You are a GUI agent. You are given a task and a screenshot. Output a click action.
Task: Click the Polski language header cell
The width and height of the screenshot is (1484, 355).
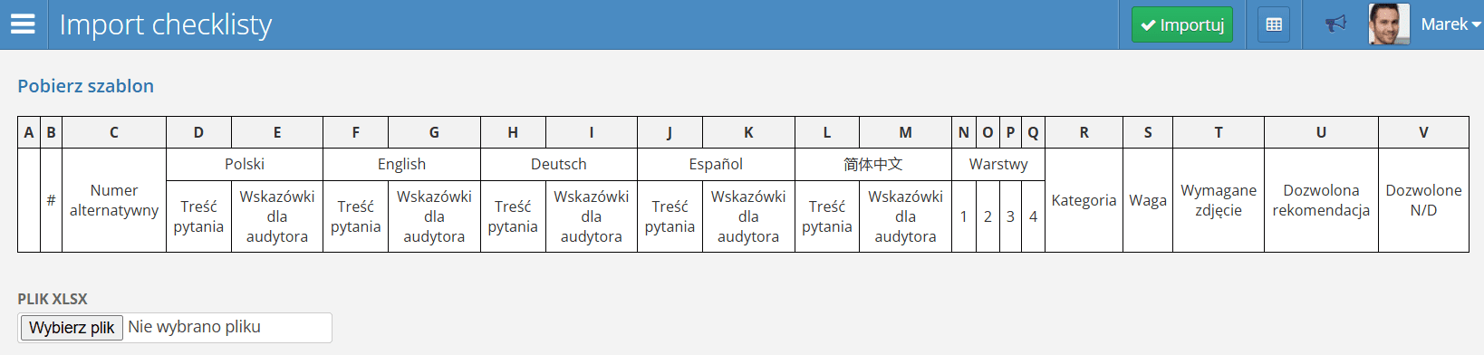coord(245,164)
